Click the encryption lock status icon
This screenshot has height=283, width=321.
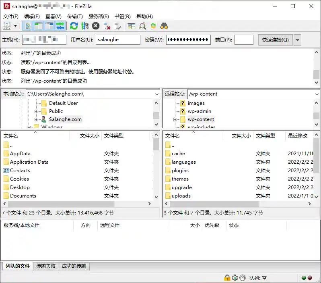pyautogui.click(x=227, y=278)
